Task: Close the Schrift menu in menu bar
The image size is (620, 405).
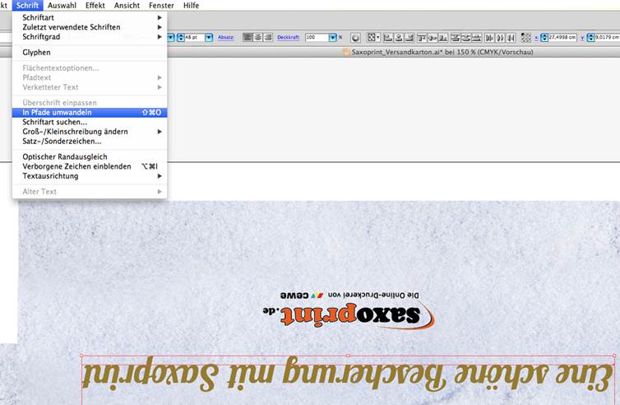Action: 27,5
